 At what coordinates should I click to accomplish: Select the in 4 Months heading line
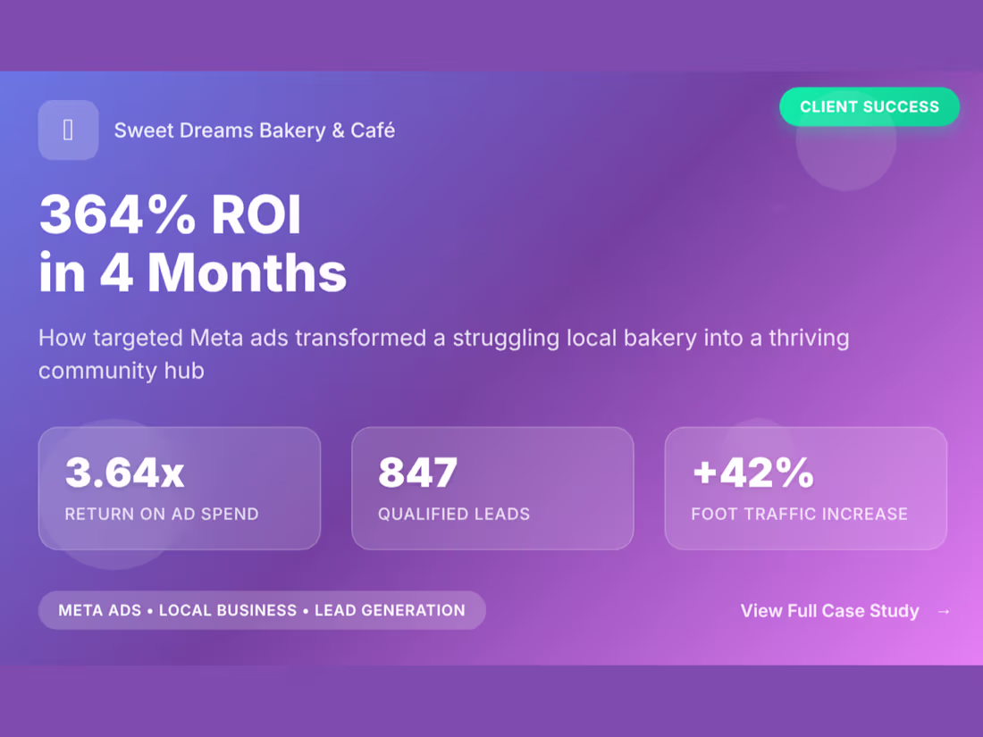point(192,274)
